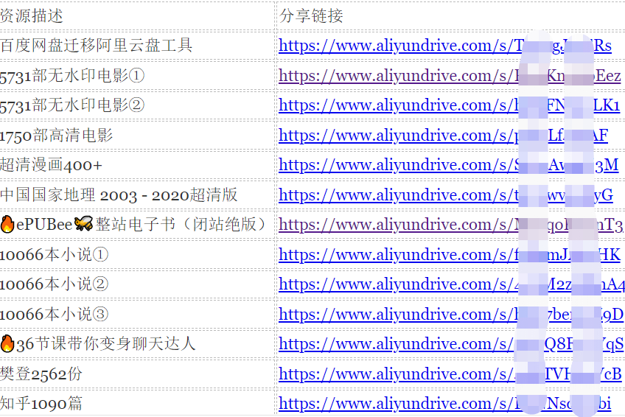Click the fire emoji before ePUBee
This screenshot has width=625, height=417.
click(7, 225)
